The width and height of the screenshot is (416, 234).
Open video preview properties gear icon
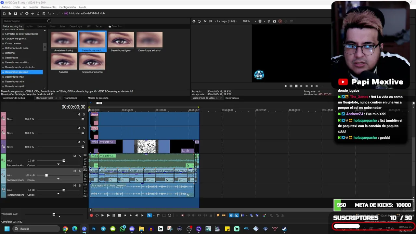pos(194,21)
